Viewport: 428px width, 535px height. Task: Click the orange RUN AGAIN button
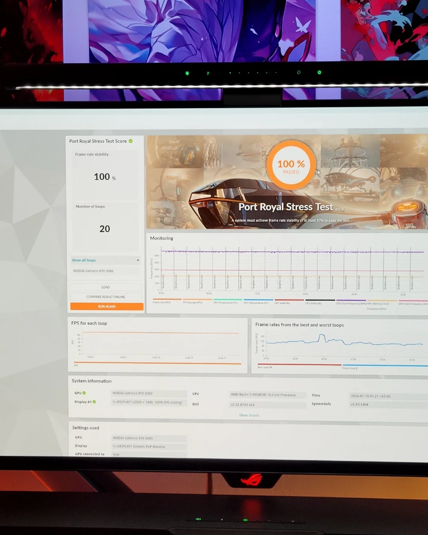pyautogui.click(x=107, y=306)
